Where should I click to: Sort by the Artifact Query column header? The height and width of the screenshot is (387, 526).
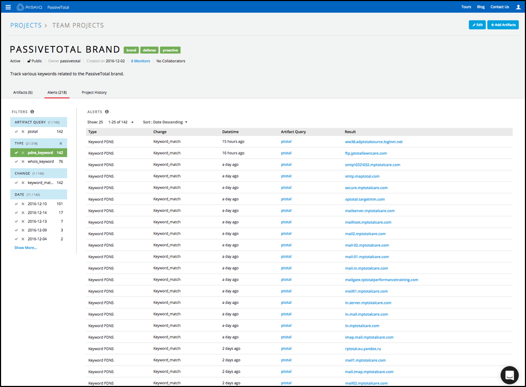293,132
